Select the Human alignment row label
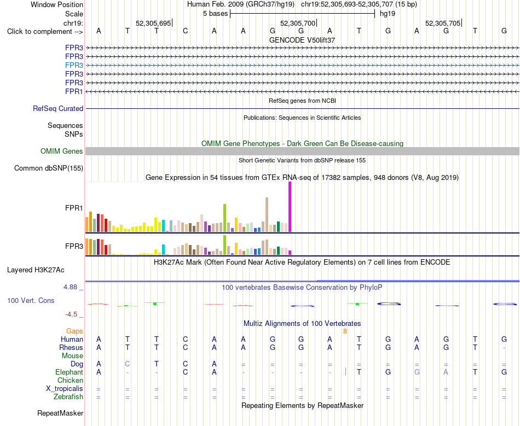The height and width of the screenshot is (426, 520). click(72, 339)
